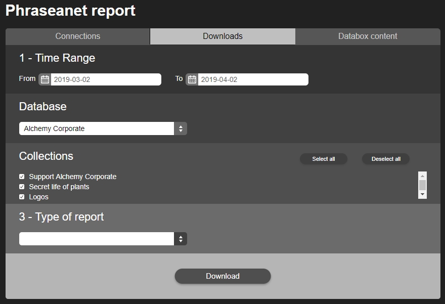Open the Databox content tab
This screenshot has width=445, height=304.
click(x=368, y=36)
